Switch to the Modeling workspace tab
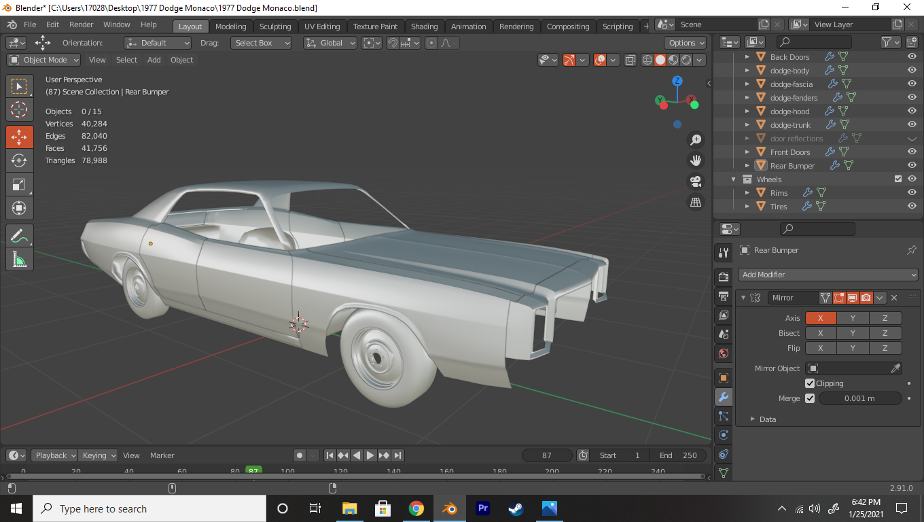This screenshot has width=924, height=522. (231, 27)
